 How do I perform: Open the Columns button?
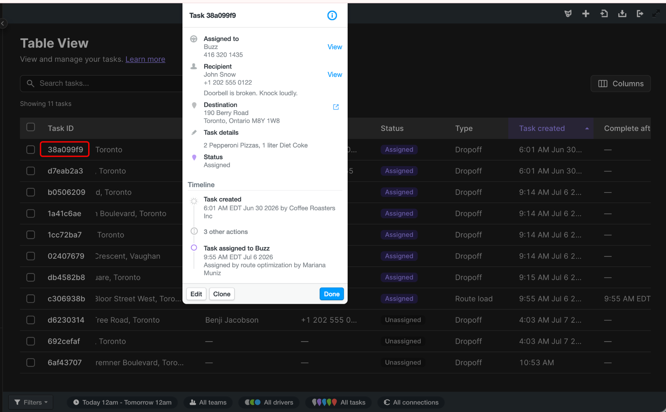coord(620,84)
